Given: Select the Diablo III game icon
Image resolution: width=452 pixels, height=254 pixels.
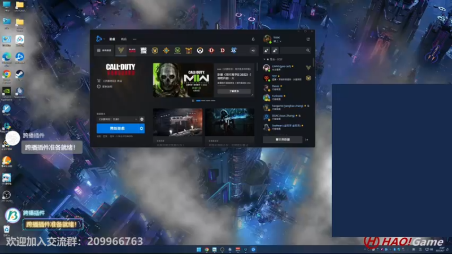Looking at the screenshot, I should [x=211, y=50].
